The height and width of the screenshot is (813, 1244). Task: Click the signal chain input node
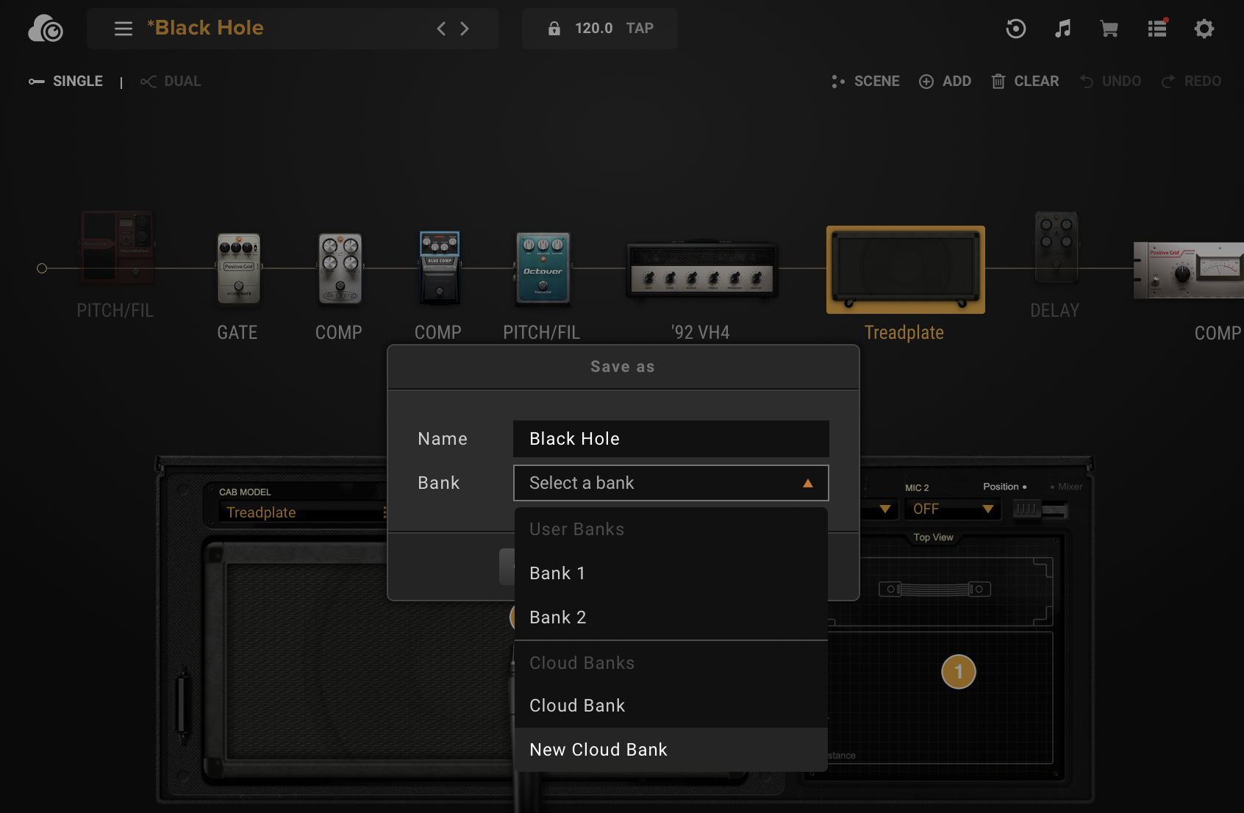(x=42, y=268)
